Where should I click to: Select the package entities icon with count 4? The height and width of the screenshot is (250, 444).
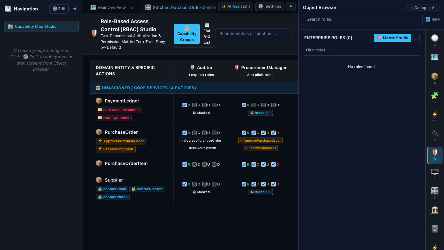click(435, 76)
